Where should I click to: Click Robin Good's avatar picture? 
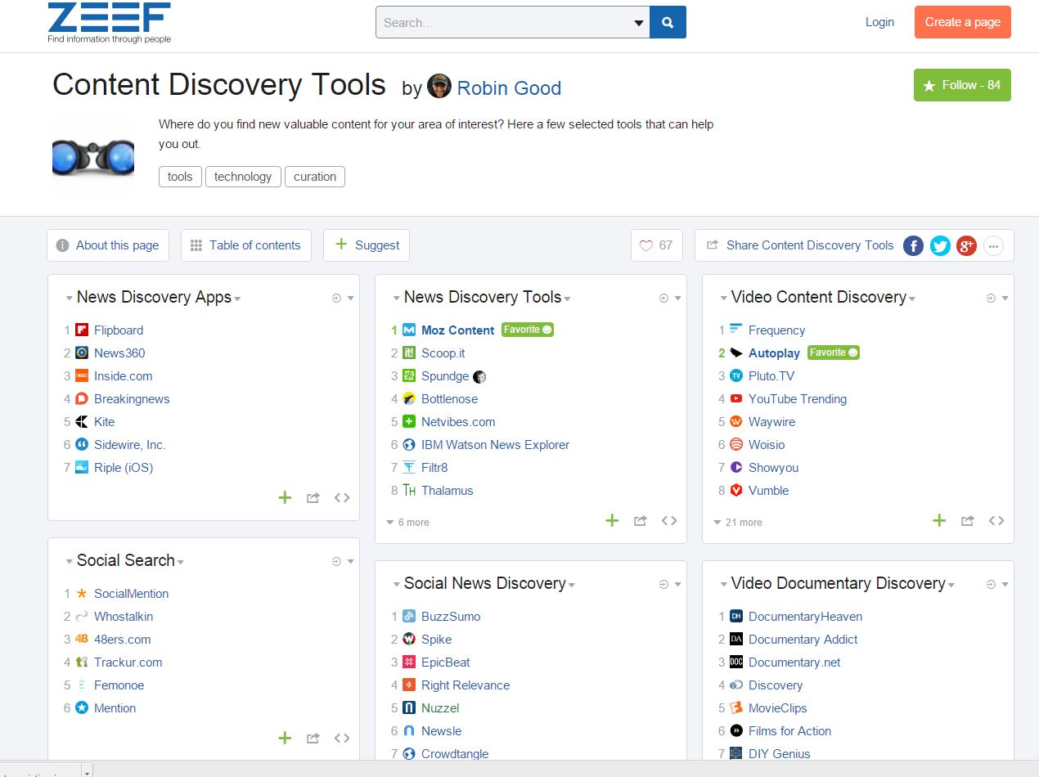[x=439, y=87]
